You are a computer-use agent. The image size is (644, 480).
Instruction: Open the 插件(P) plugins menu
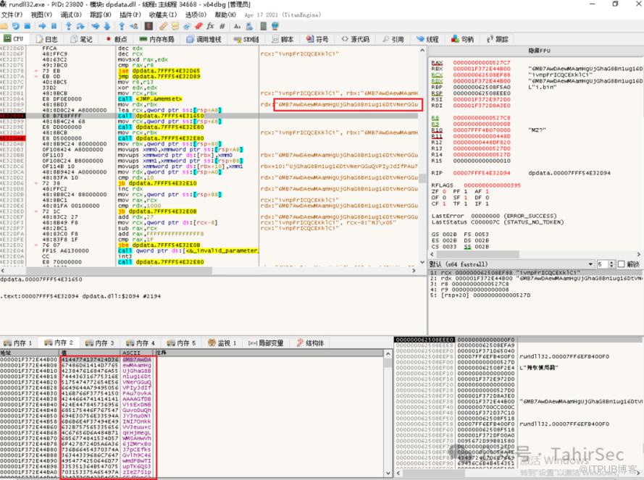[130, 14]
